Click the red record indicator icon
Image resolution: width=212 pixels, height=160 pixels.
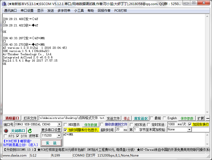6,131
